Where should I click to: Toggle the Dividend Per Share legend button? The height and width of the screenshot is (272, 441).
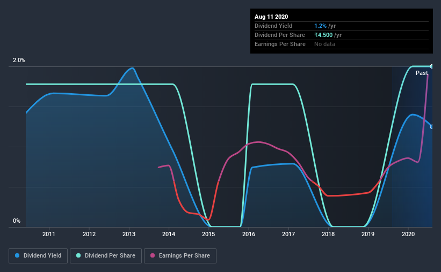[x=106, y=256]
